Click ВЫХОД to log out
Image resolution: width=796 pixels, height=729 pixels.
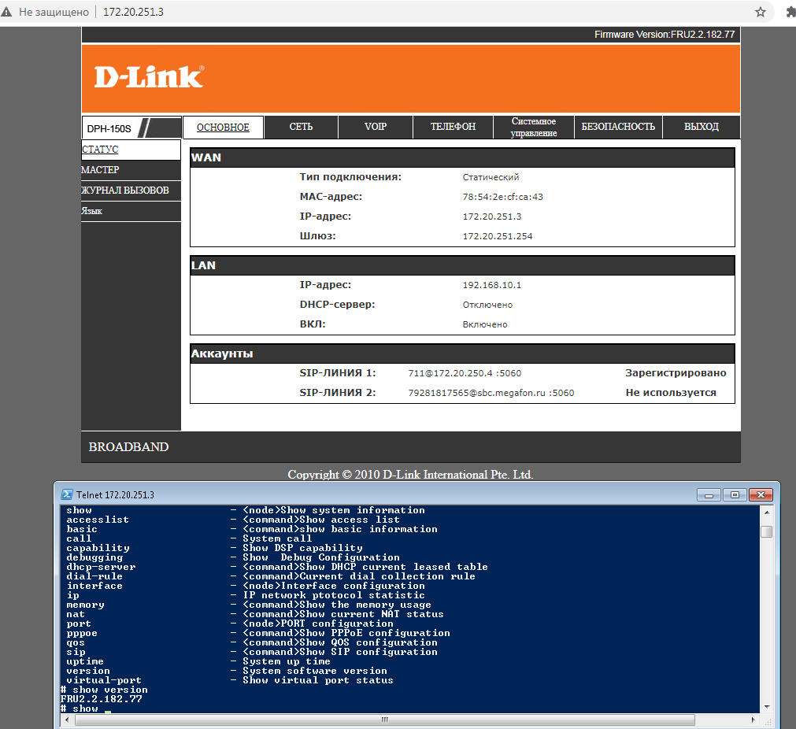tap(701, 127)
